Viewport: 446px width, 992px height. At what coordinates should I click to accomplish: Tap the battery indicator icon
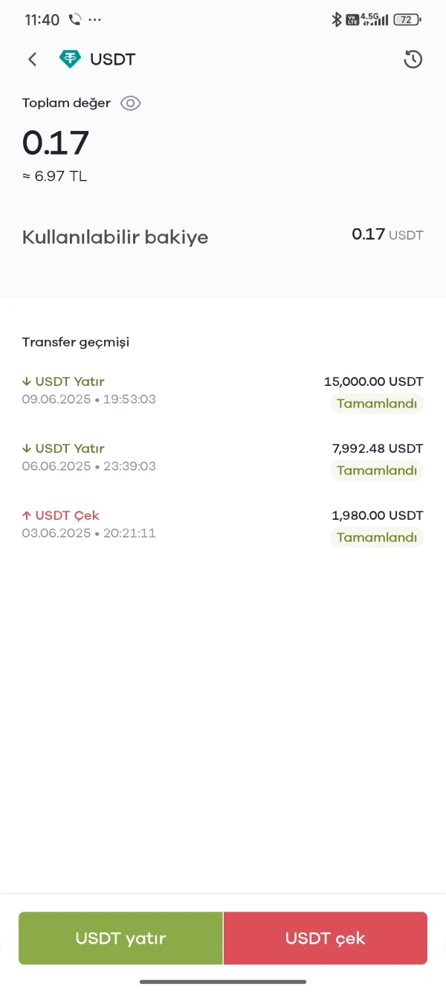click(407, 20)
